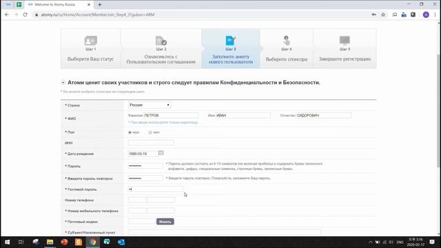Image resolution: width=441 pixels, height=248 pixels.
Task: Switch to Chrome on the taskbar
Action: coord(93,242)
